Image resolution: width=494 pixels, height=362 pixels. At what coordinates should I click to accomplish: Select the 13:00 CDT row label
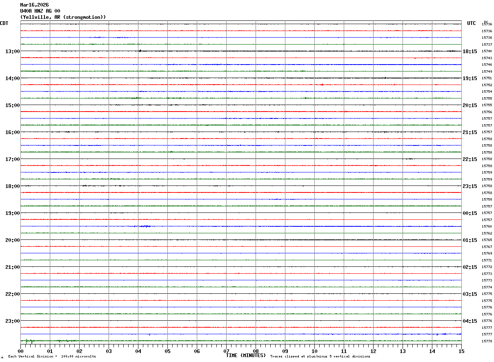(x=12, y=51)
